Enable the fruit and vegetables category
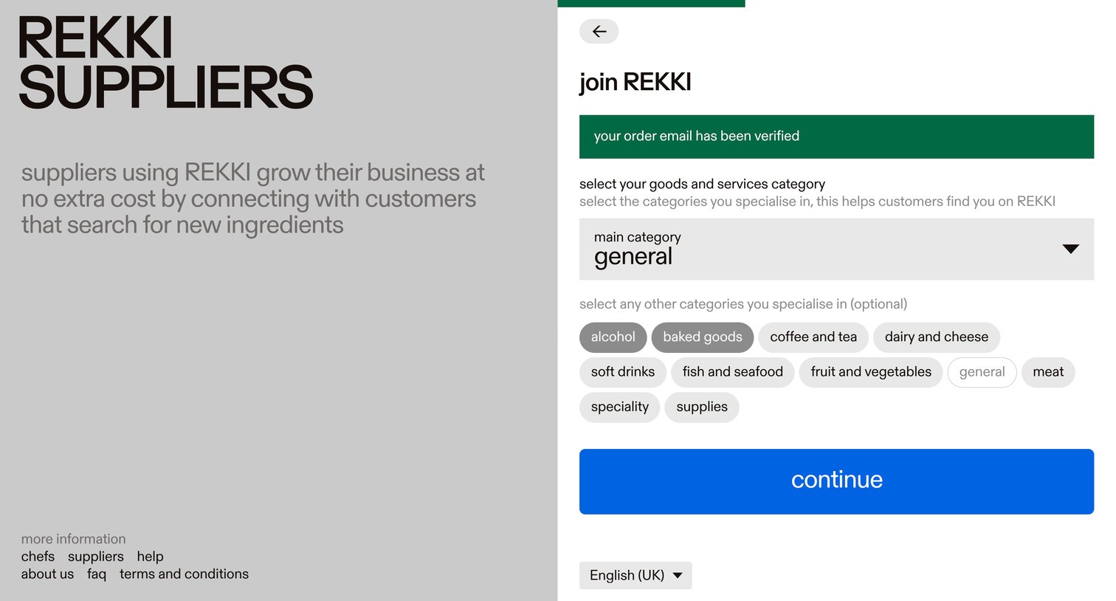 [x=871, y=372]
